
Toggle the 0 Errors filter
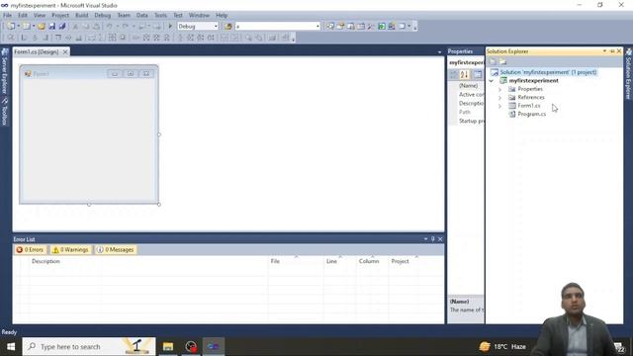[30, 250]
